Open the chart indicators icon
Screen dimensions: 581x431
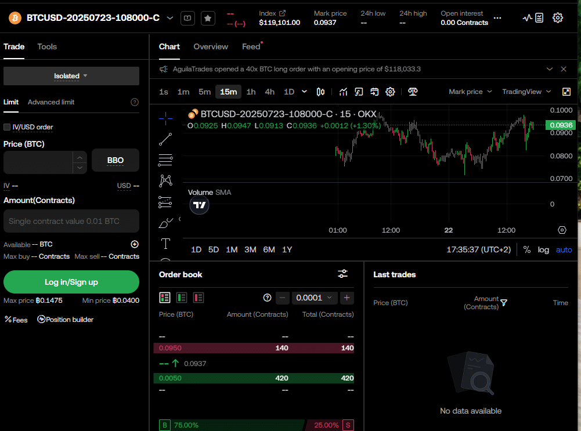tap(343, 92)
